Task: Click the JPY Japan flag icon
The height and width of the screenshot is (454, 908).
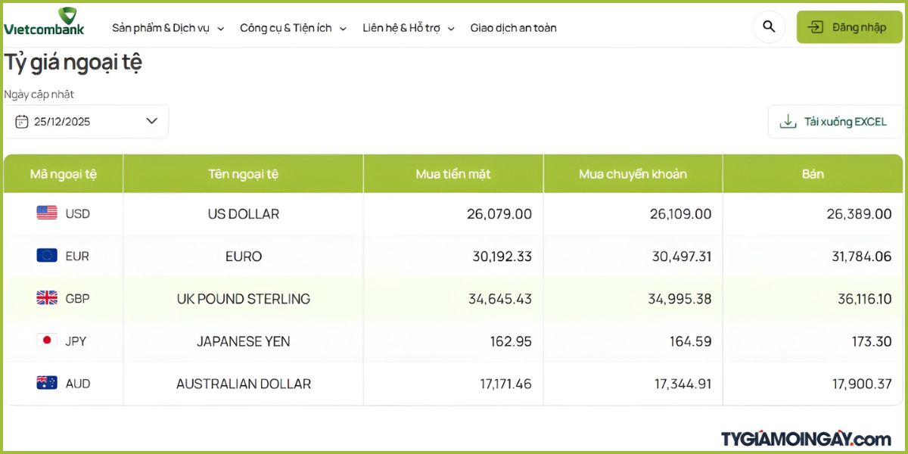Action: [x=47, y=340]
